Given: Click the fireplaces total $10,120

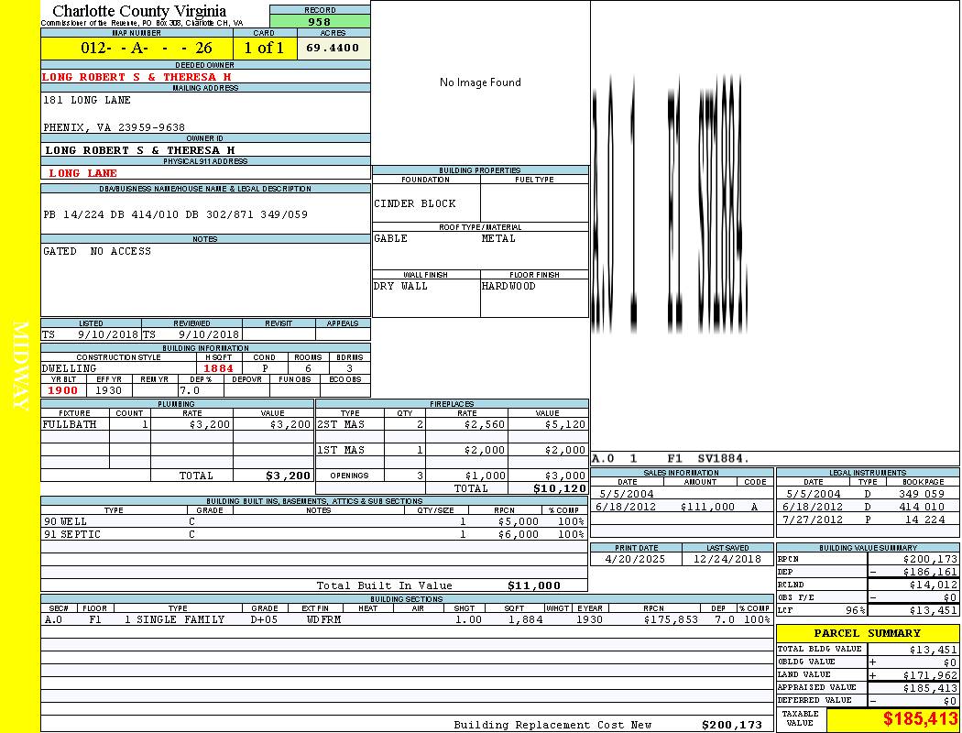Looking at the screenshot, I should point(560,488).
